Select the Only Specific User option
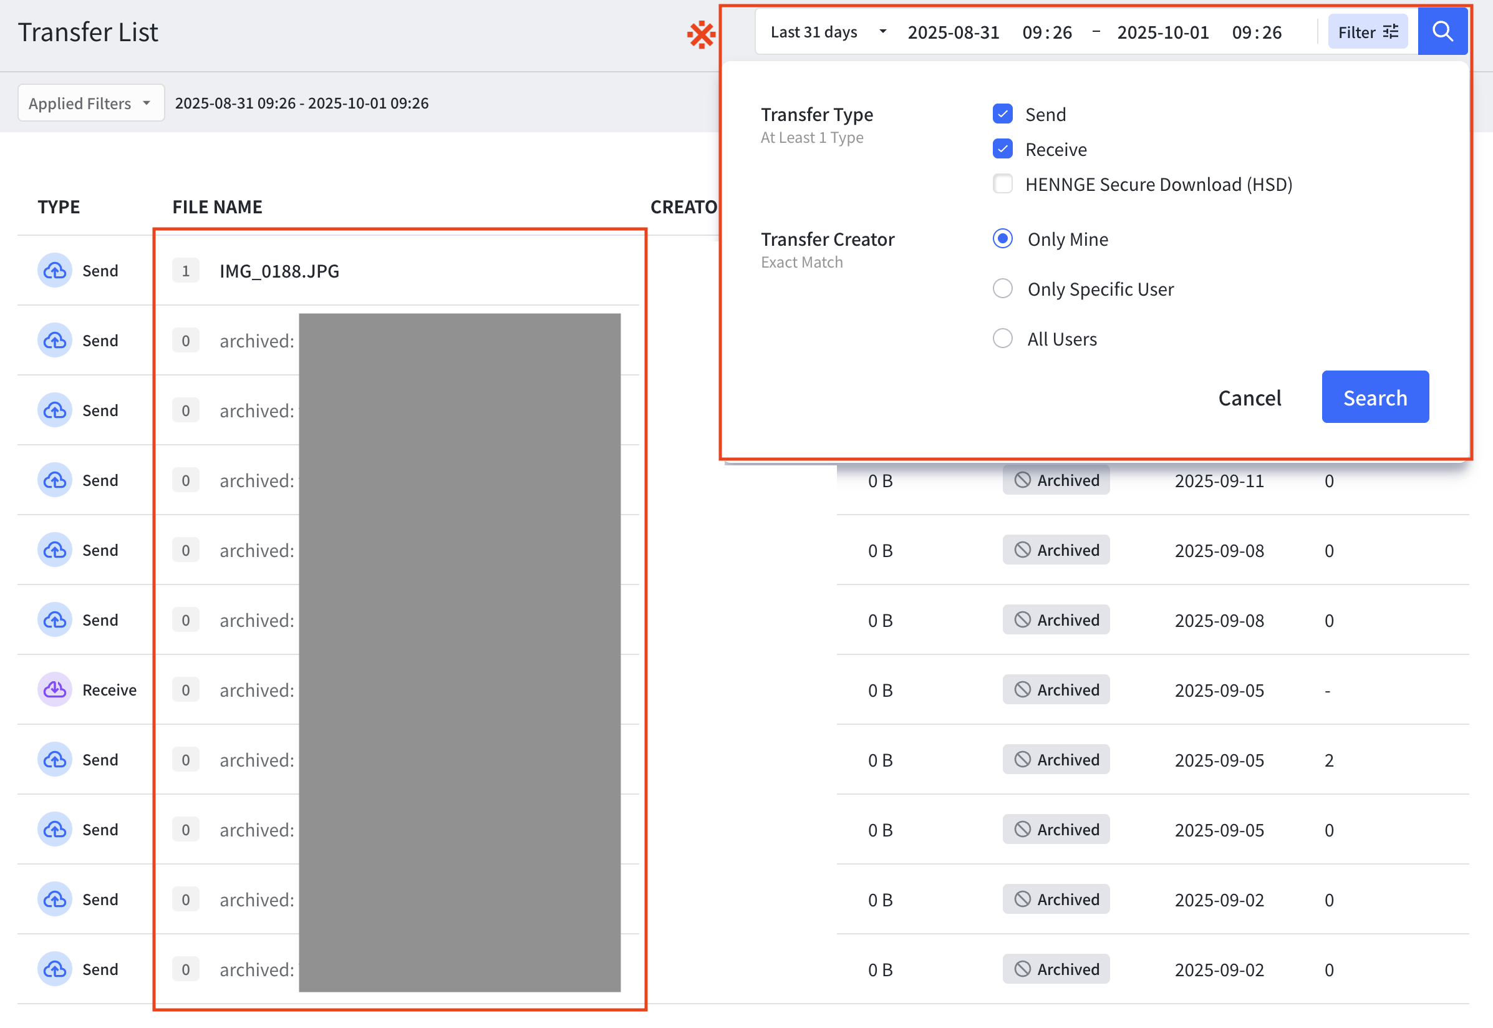 click(1002, 289)
